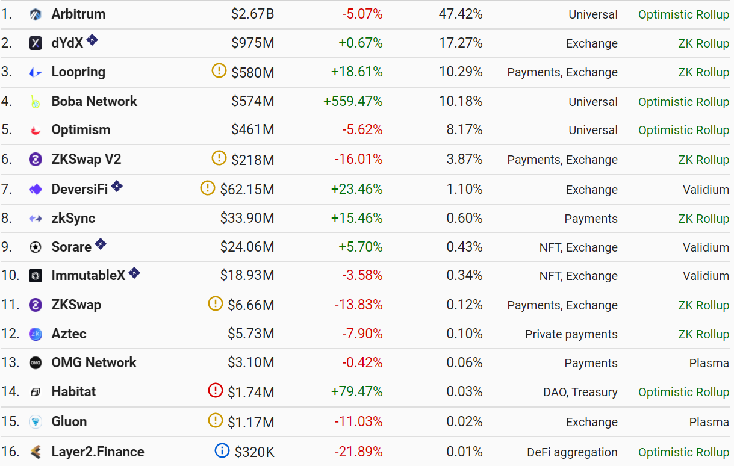Click the warning icon beside Gluon's $1.17M
The height and width of the screenshot is (466, 734).
pos(216,420)
